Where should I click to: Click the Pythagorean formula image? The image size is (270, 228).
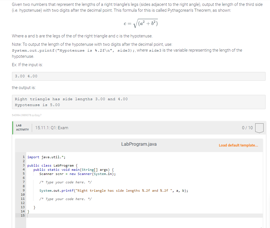[141, 23]
